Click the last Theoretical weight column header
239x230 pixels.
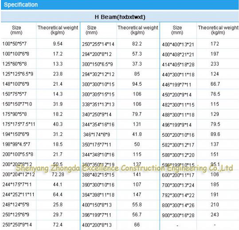218,30
